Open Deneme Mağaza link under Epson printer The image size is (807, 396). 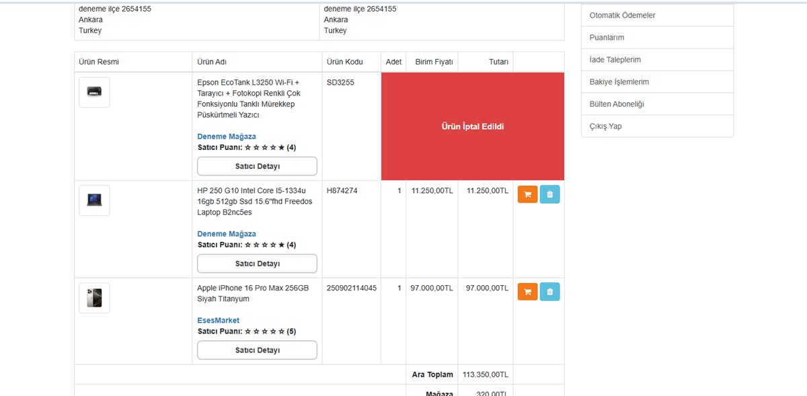227,136
